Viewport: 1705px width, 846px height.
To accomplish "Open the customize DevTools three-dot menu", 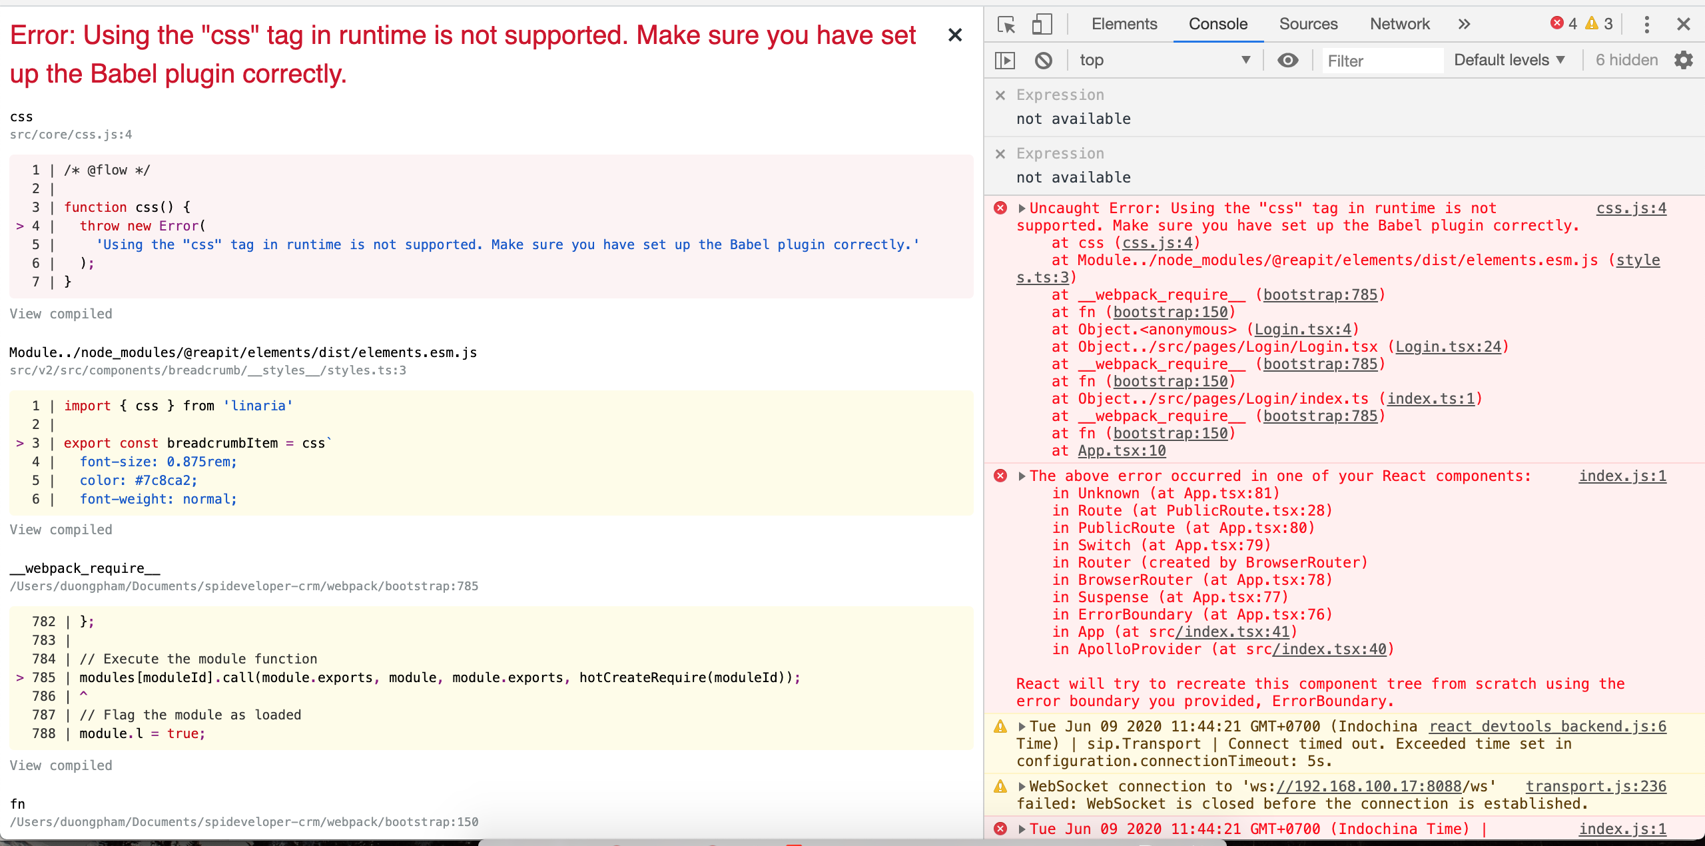I will click(1647, 24).
